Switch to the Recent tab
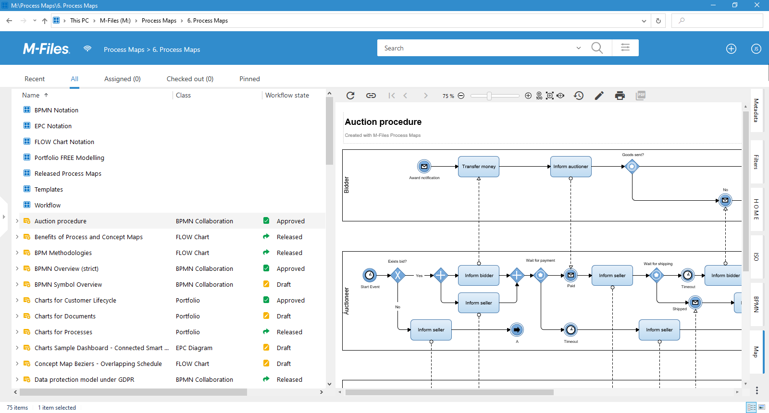 [x=35, y=79]
